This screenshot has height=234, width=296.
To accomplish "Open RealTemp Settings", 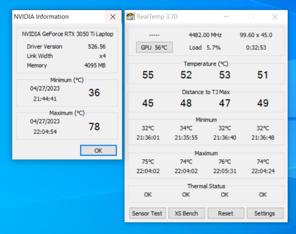I will tap(265, 213).
